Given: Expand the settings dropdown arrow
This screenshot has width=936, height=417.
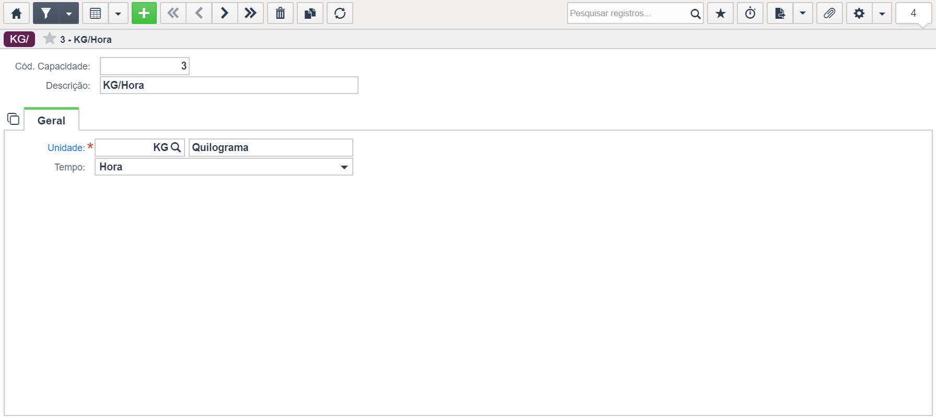Looking at the screenshot, I should tap(882, 14).
